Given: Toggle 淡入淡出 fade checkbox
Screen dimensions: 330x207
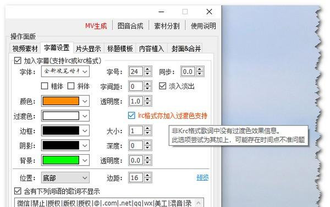Looking at the screenshot, I should click(162, 86).
